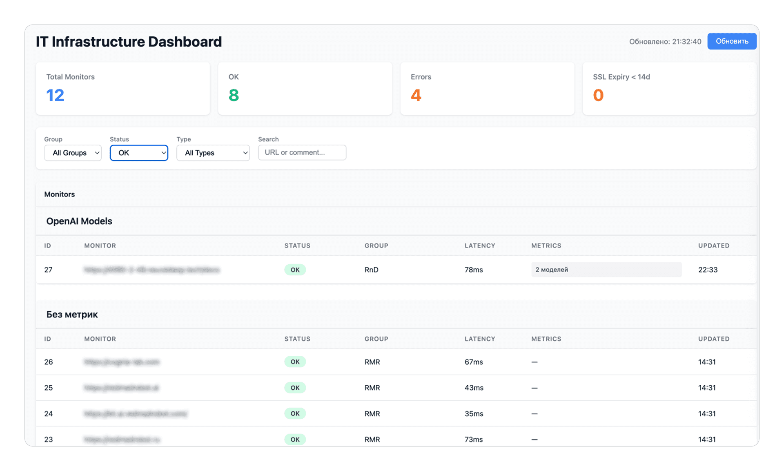Click the OK status badge in row 27

pos(295,270)
